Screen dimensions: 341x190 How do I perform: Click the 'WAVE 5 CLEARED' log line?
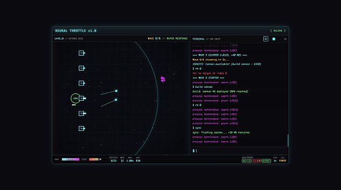pos(220,55)
